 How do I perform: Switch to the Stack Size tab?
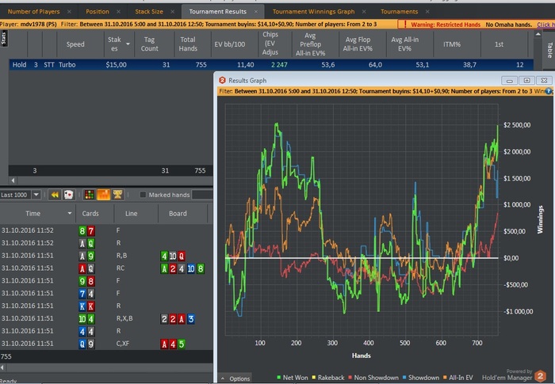149,12
